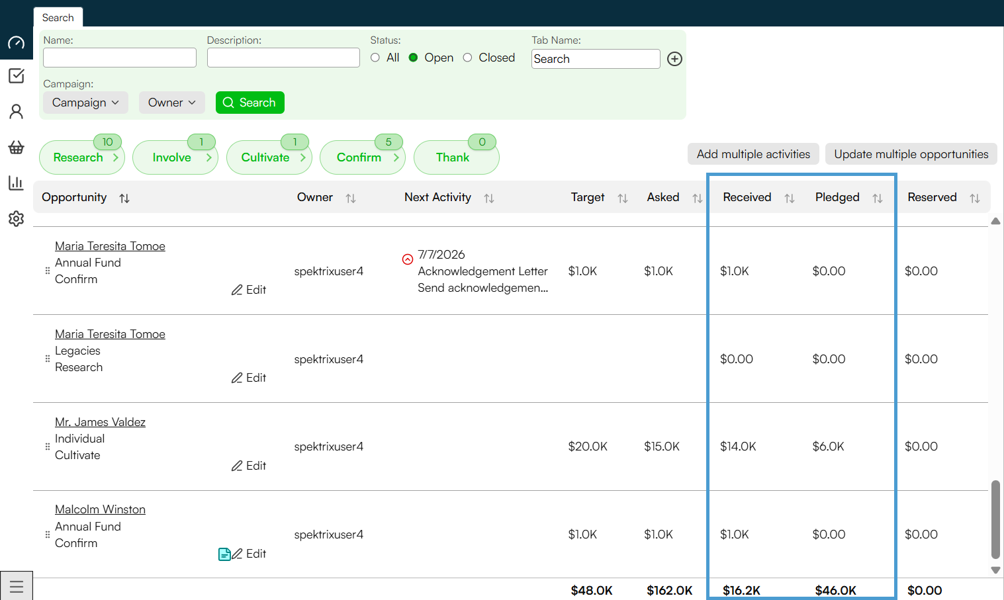Open the basket icon in sidebar
Image resolution: width=1004 pixels, height=600 pixels.
[16, 147]
